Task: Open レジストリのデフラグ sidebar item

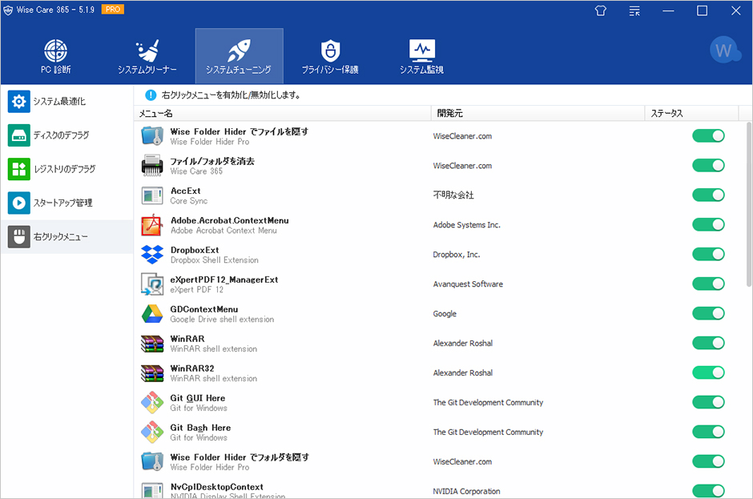Action: [x=66, y=169]
